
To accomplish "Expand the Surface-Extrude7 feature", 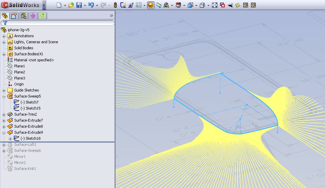I will (x=4, y=121).
